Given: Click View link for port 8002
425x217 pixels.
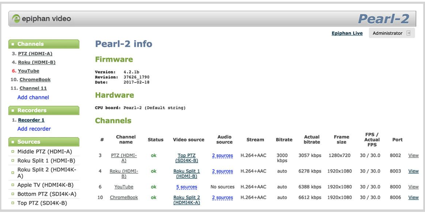Looking at the screenshot, I should (x=413, y=155).
